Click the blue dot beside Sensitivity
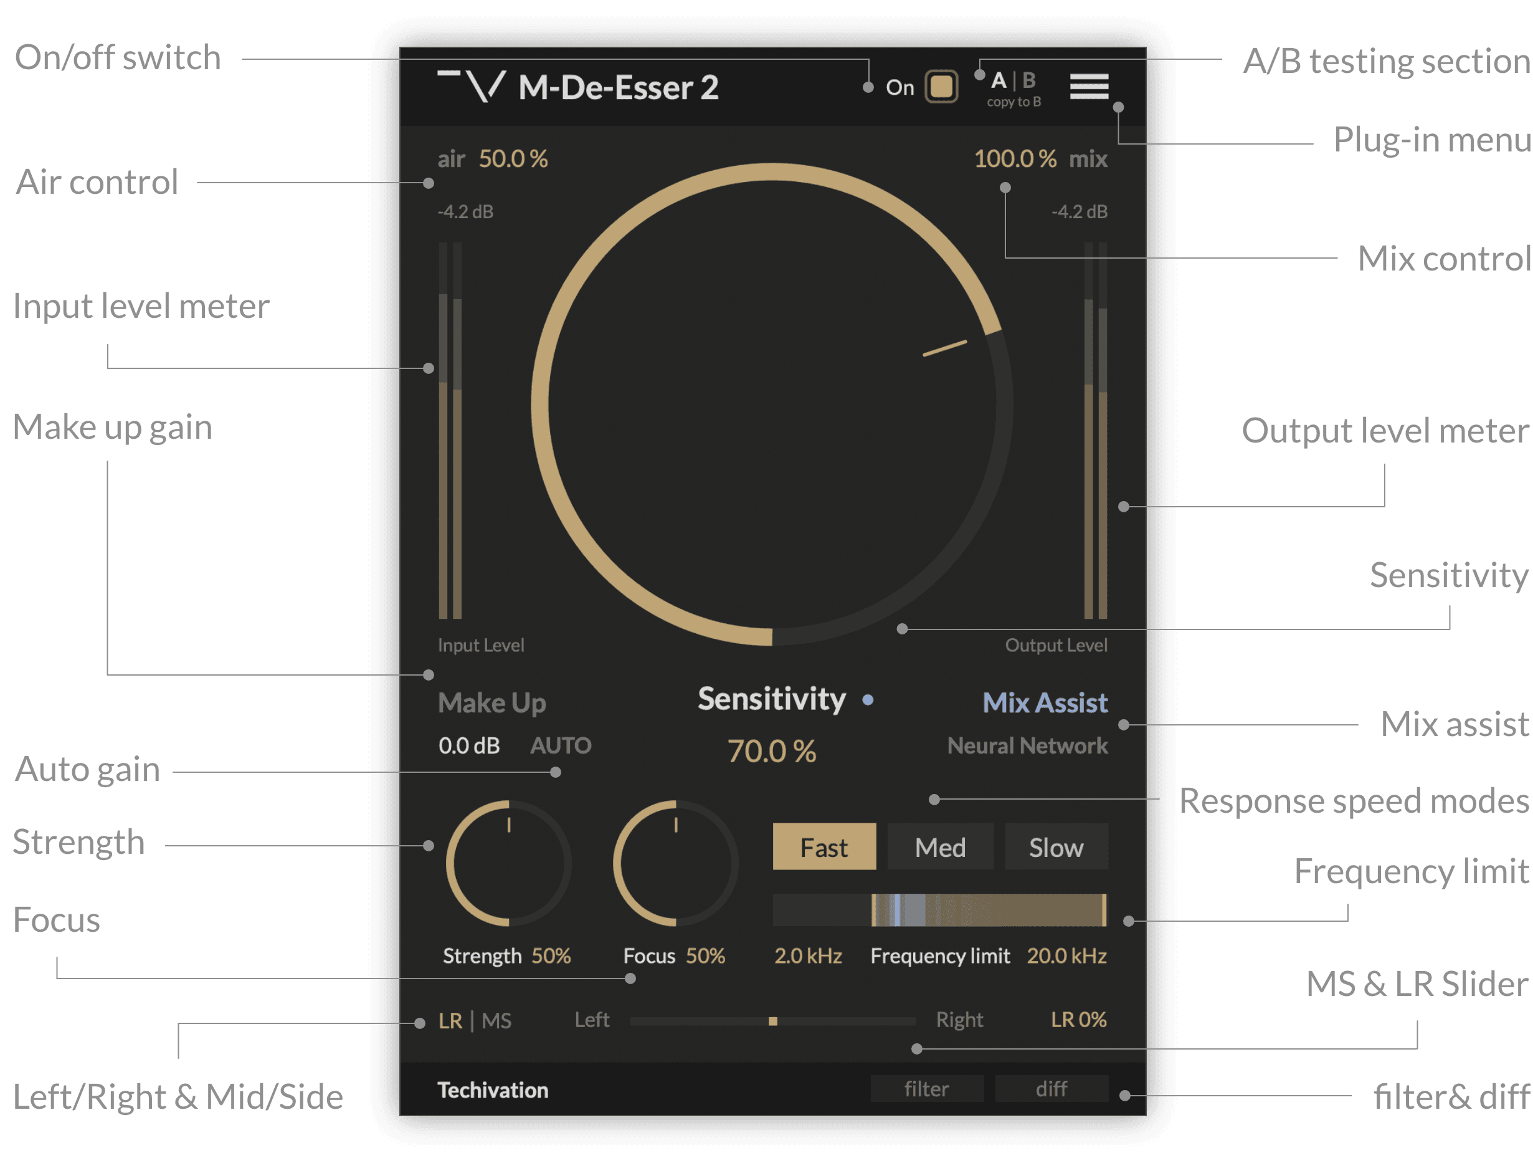Screen dimensions: 1533x1163 point(867,700)
